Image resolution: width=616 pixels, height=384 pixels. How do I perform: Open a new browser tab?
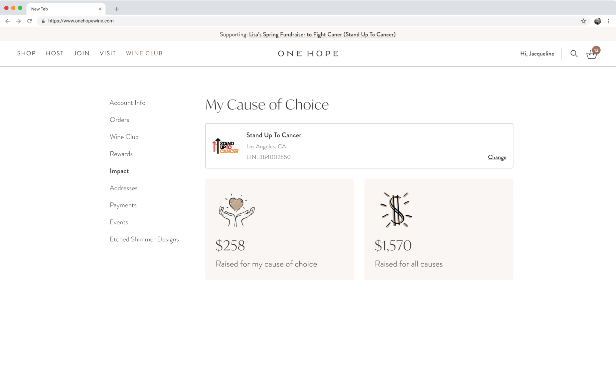pyautogui.click(x=116, y=9)
